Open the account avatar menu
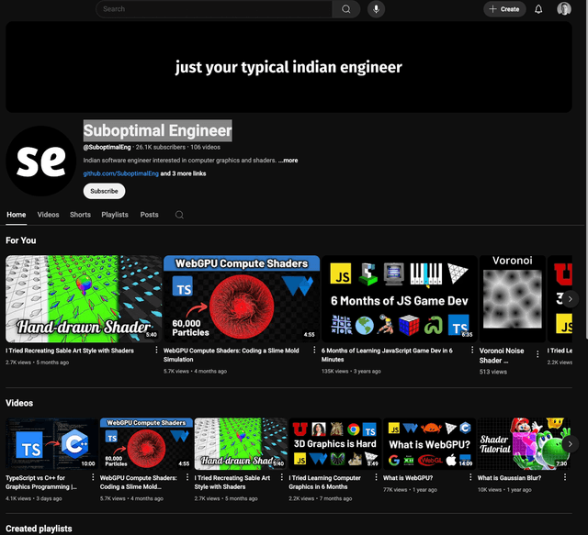The image size is (588, 535). pyautogui.click(x=563, y=9)
